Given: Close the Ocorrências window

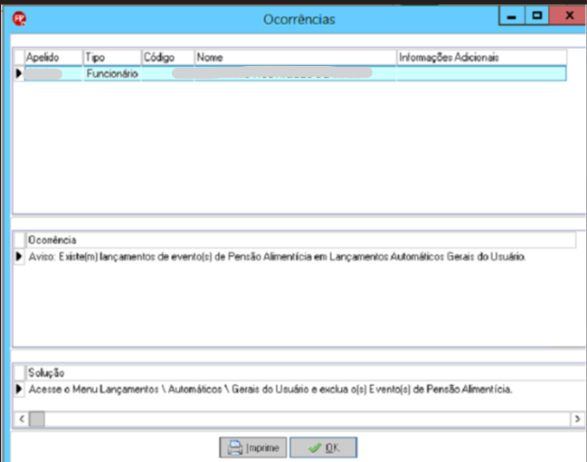Looking at the screenshot, I should point(569,16).
